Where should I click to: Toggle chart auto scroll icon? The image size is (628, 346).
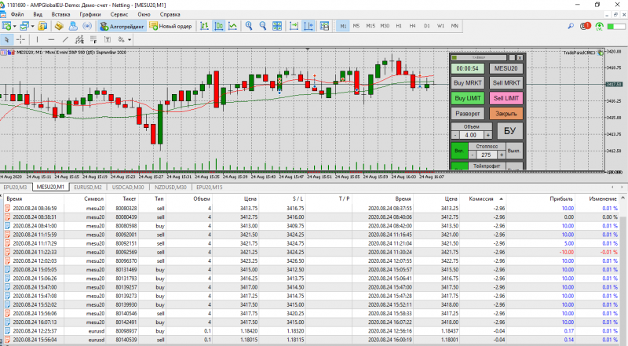pos(294,26)
